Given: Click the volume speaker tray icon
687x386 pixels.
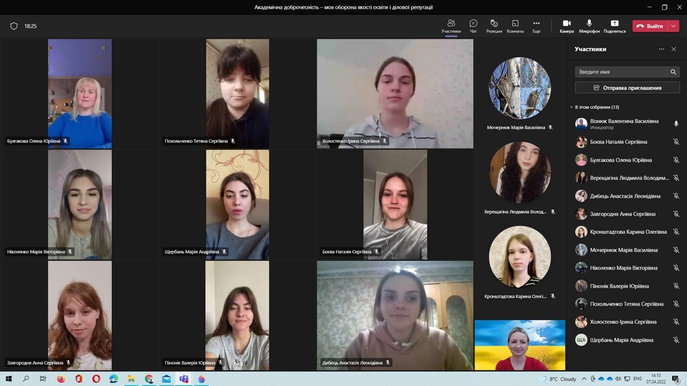Looking at the screenshot, I should (x=618, y=379).
